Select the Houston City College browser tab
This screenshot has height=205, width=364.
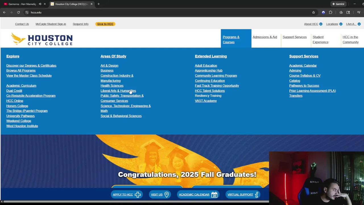click(71, 4)
